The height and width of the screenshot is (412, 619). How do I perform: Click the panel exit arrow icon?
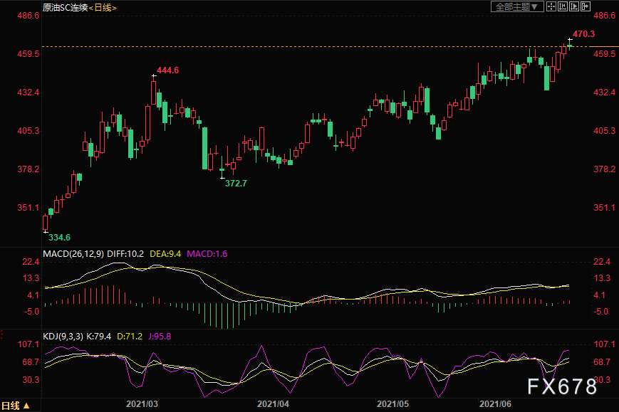[586, 6]
